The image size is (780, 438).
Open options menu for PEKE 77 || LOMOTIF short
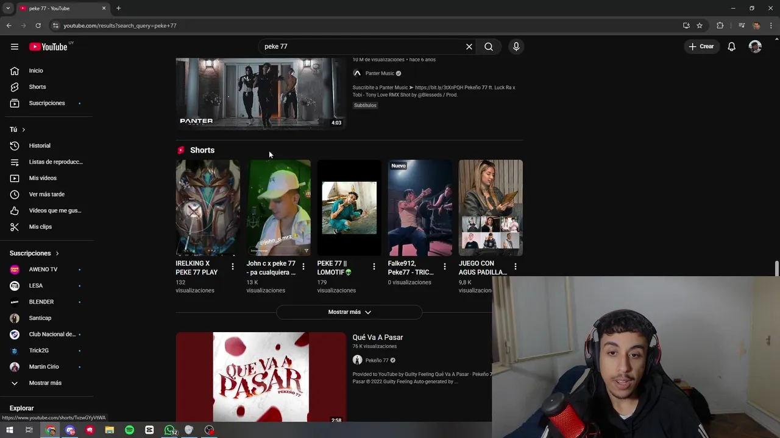point(374,266)
